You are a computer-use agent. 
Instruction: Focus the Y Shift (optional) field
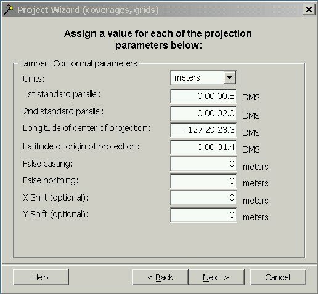tap(203, 215)
